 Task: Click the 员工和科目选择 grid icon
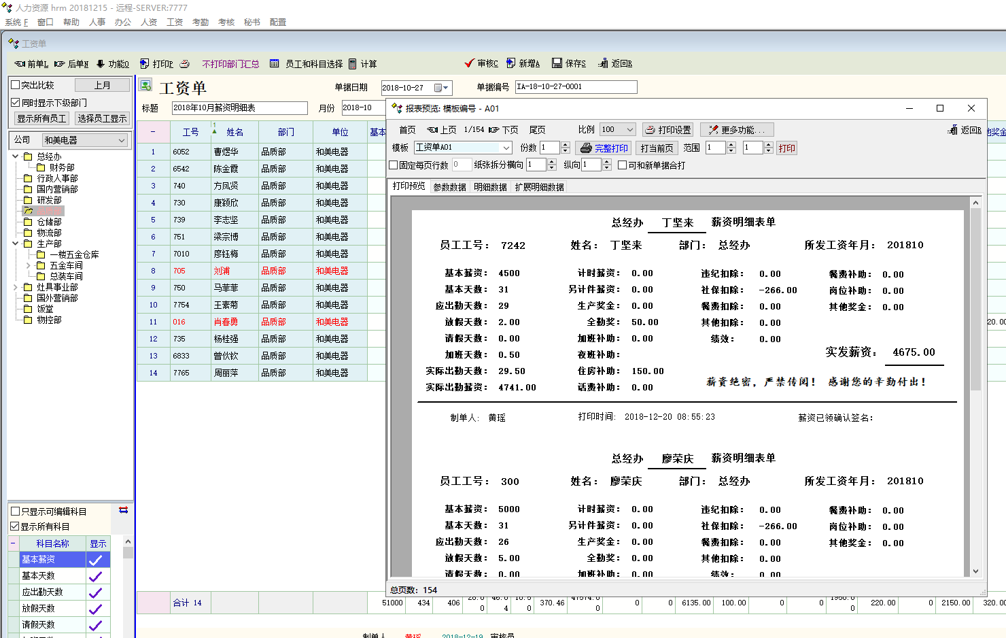pyautogui.click(x=275, y=64)
